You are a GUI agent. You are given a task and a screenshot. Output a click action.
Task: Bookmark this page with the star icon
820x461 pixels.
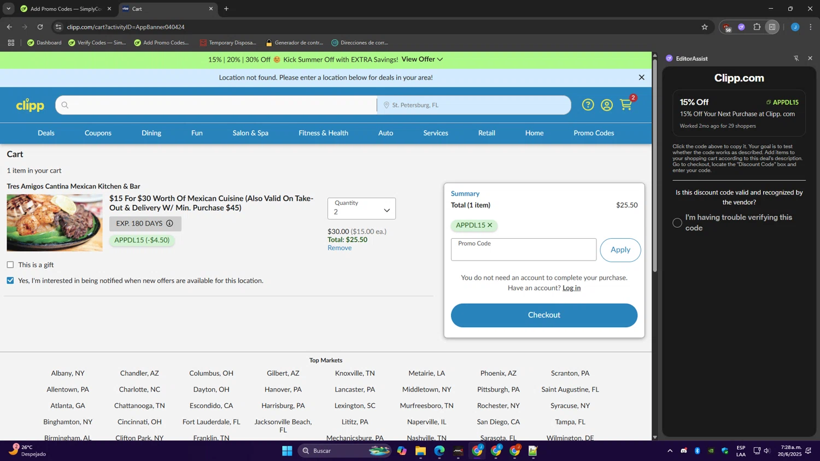point(705,27)
